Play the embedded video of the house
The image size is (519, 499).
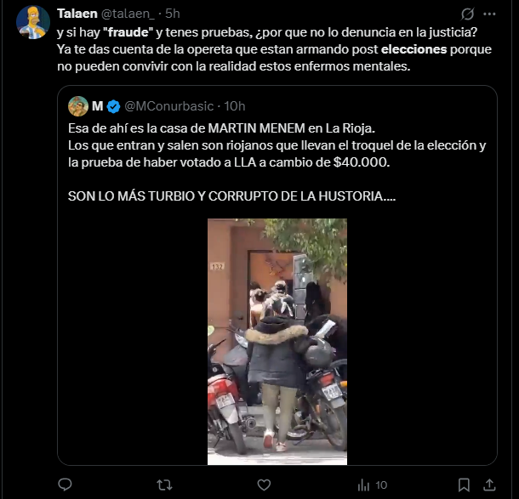point(277,342)
